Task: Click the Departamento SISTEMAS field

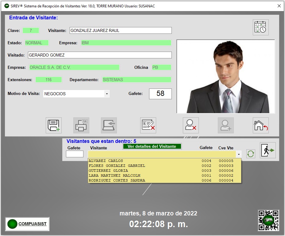Action: click(137, 80)
